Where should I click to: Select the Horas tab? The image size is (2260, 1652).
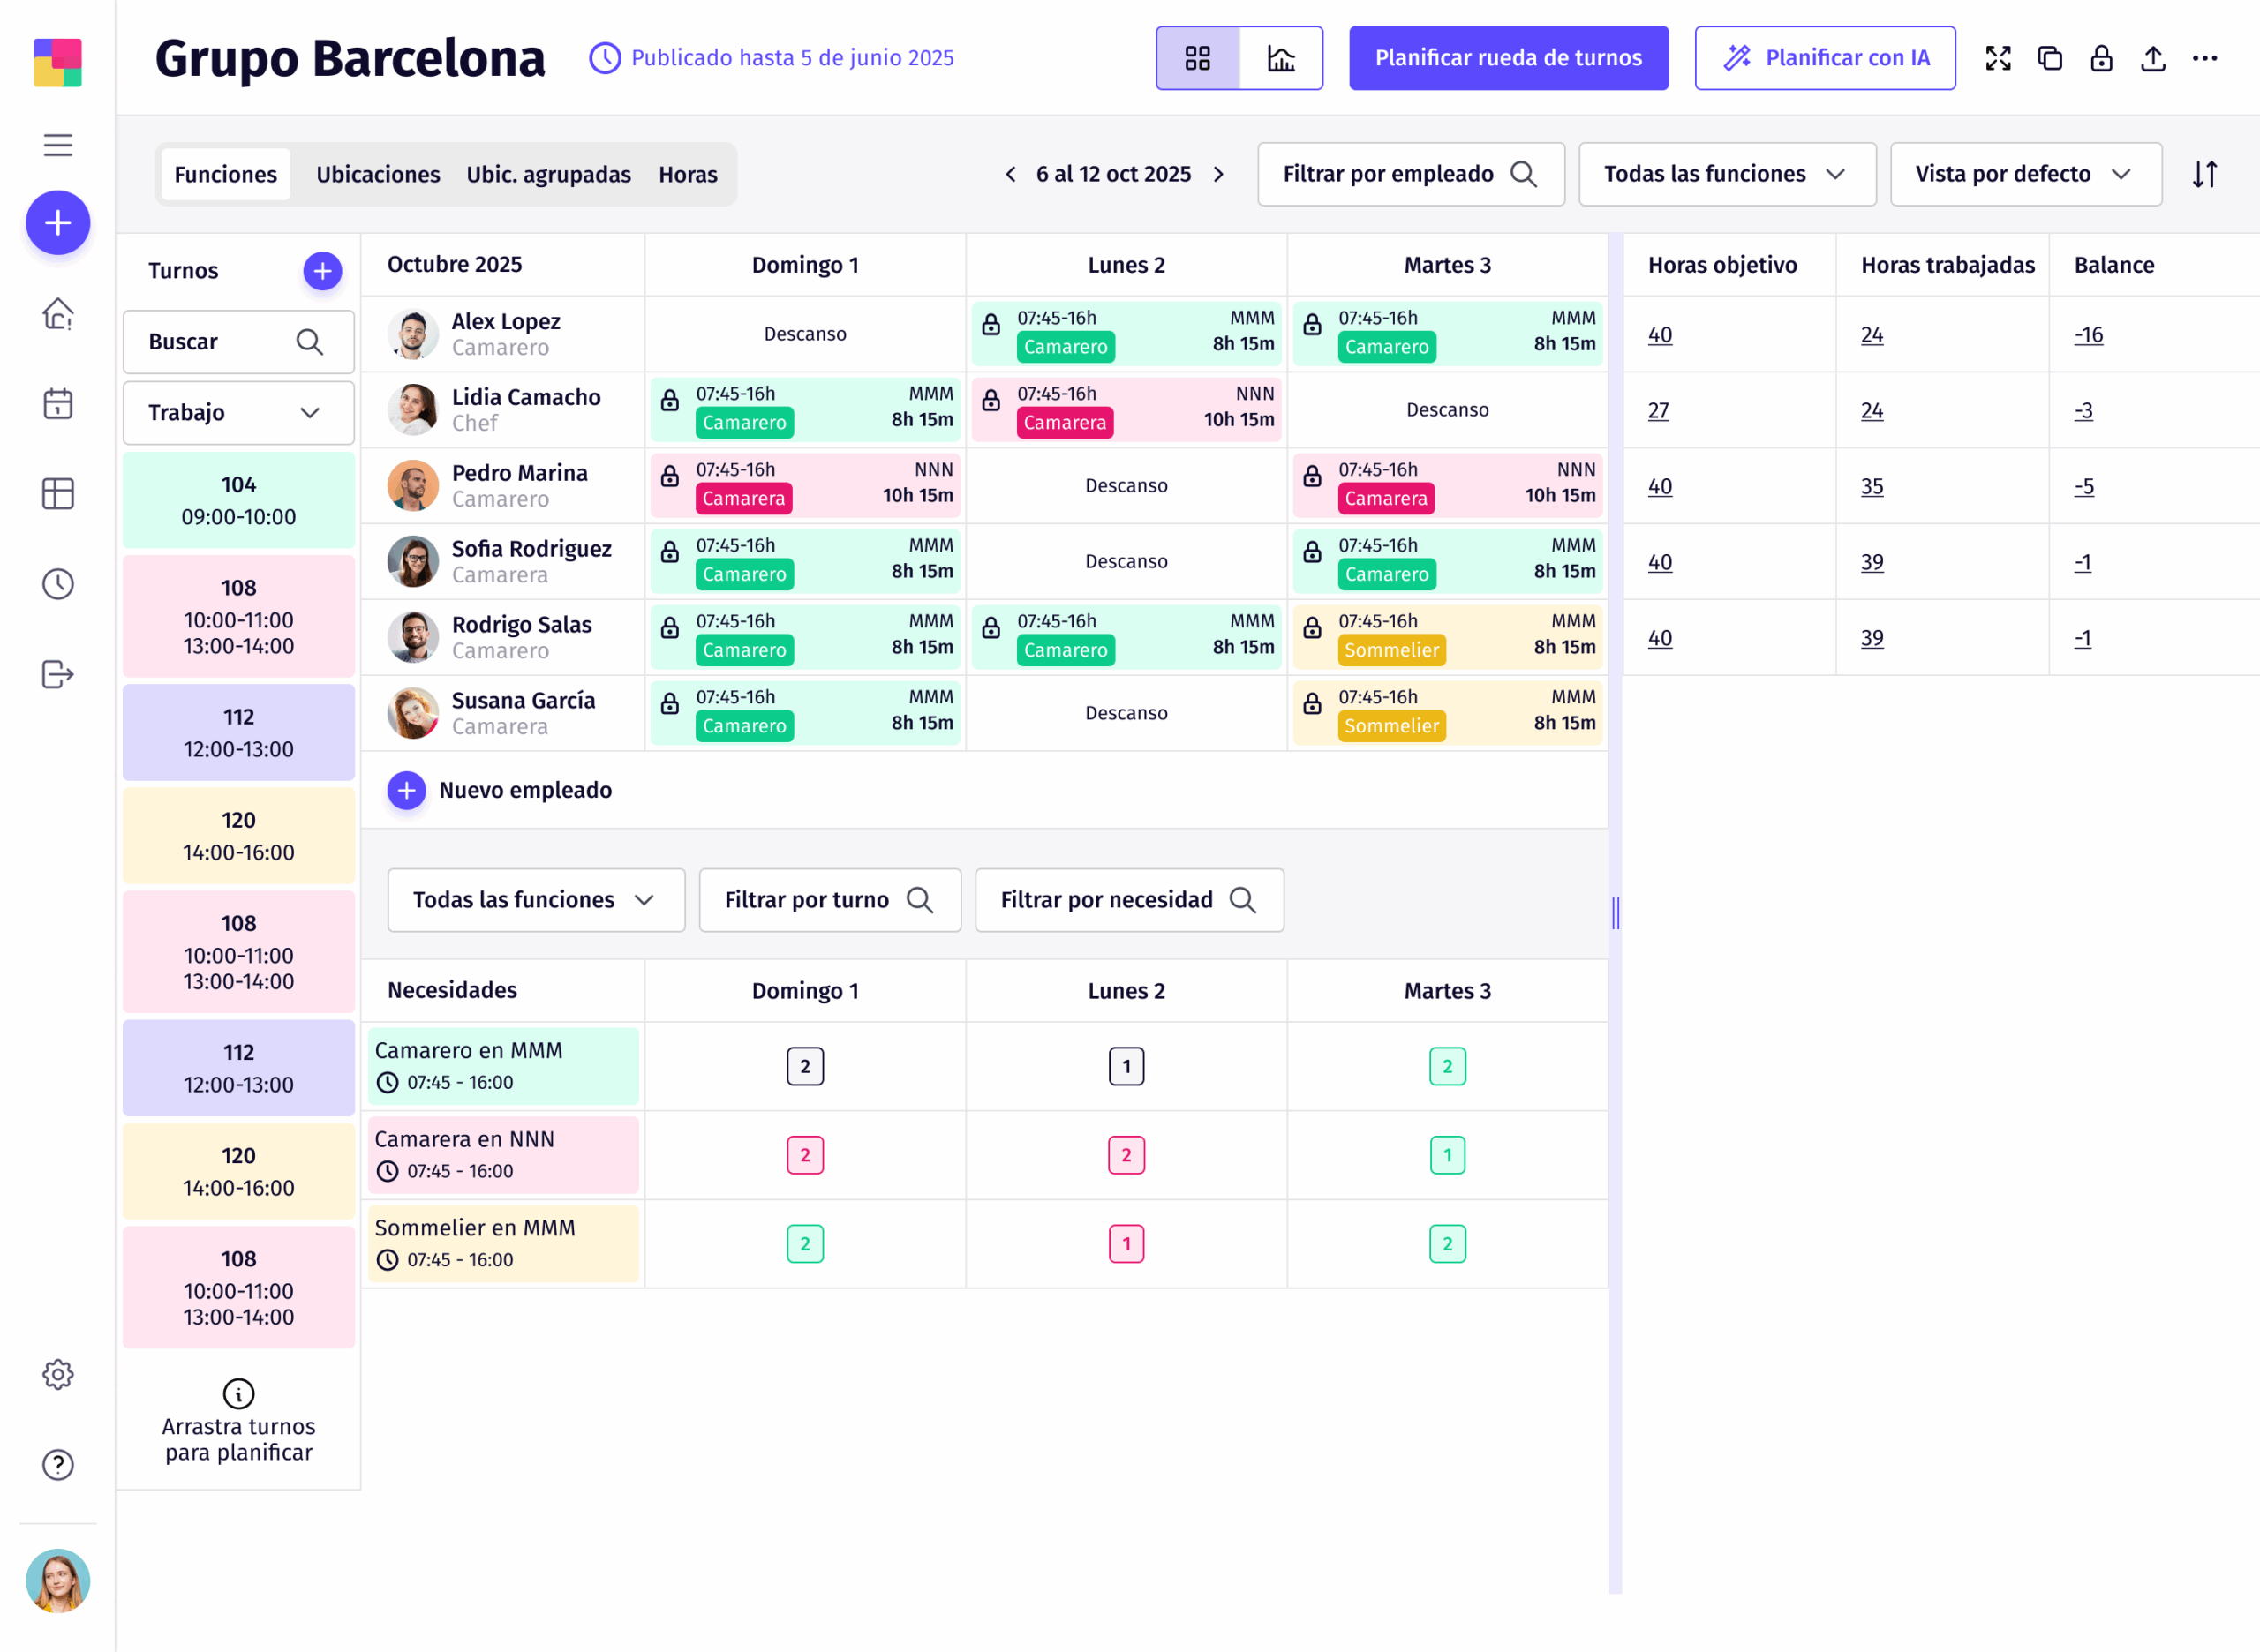coord(688,174)
